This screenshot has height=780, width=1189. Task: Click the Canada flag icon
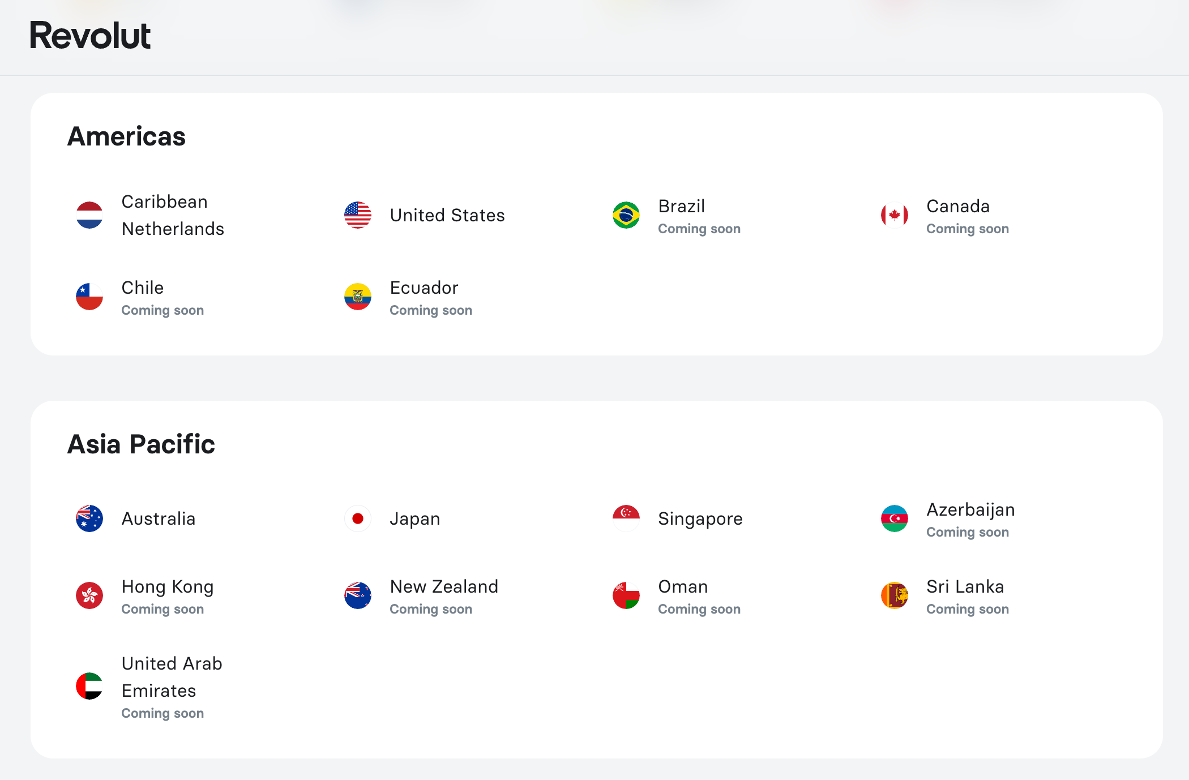[894, 215]
